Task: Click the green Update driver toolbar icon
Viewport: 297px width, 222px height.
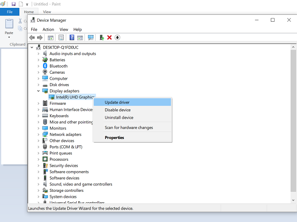Action: click(101, 38)
